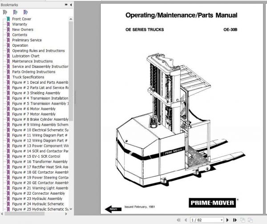Open Figure # 13 Power Component bookmark
Image resolution: width=267 pixels, height=224 pixels.
coord(40,146)
